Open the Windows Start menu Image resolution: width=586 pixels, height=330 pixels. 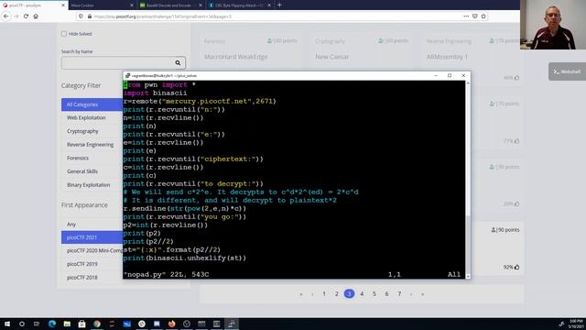tap(7, 324)
